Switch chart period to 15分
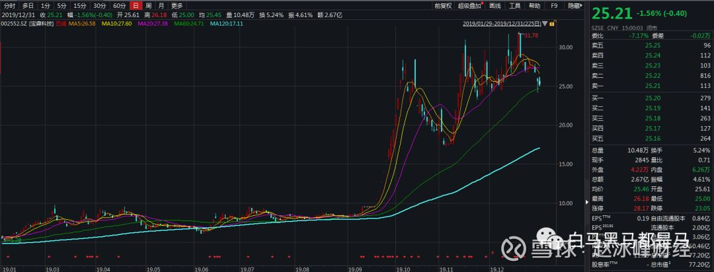 coord(80,6)
